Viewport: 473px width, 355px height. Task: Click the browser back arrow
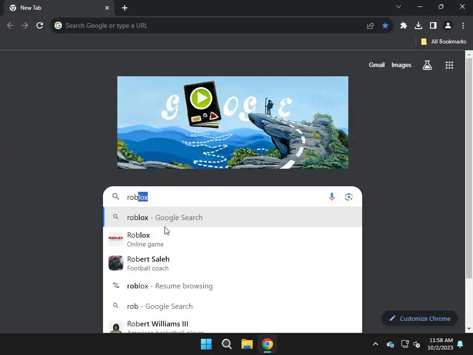(10, 26)
